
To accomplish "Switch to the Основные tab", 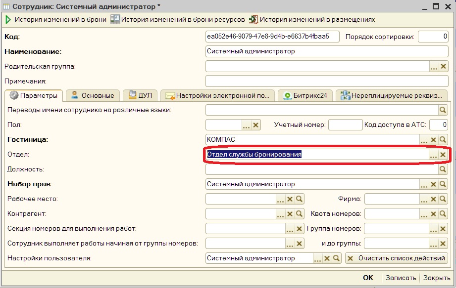I will click(x=93, y=95).
